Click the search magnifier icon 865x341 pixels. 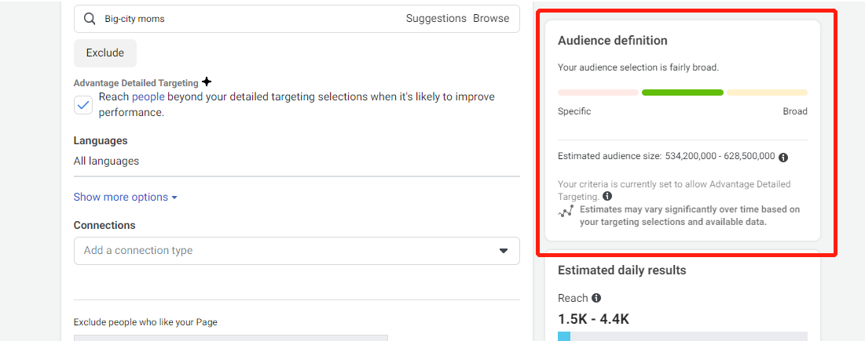pyautogui.click(x=90, y=19)
